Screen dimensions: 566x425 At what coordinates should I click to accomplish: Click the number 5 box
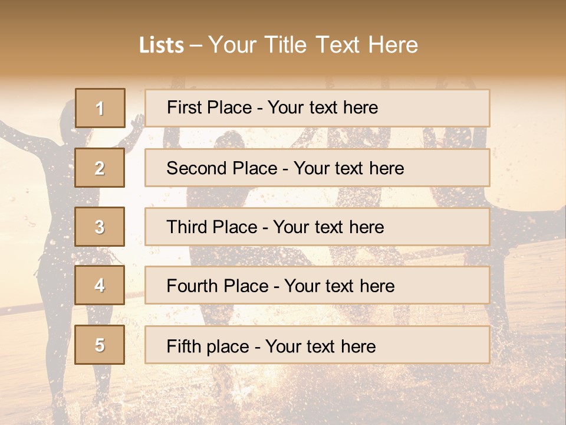tap(100, 345)
